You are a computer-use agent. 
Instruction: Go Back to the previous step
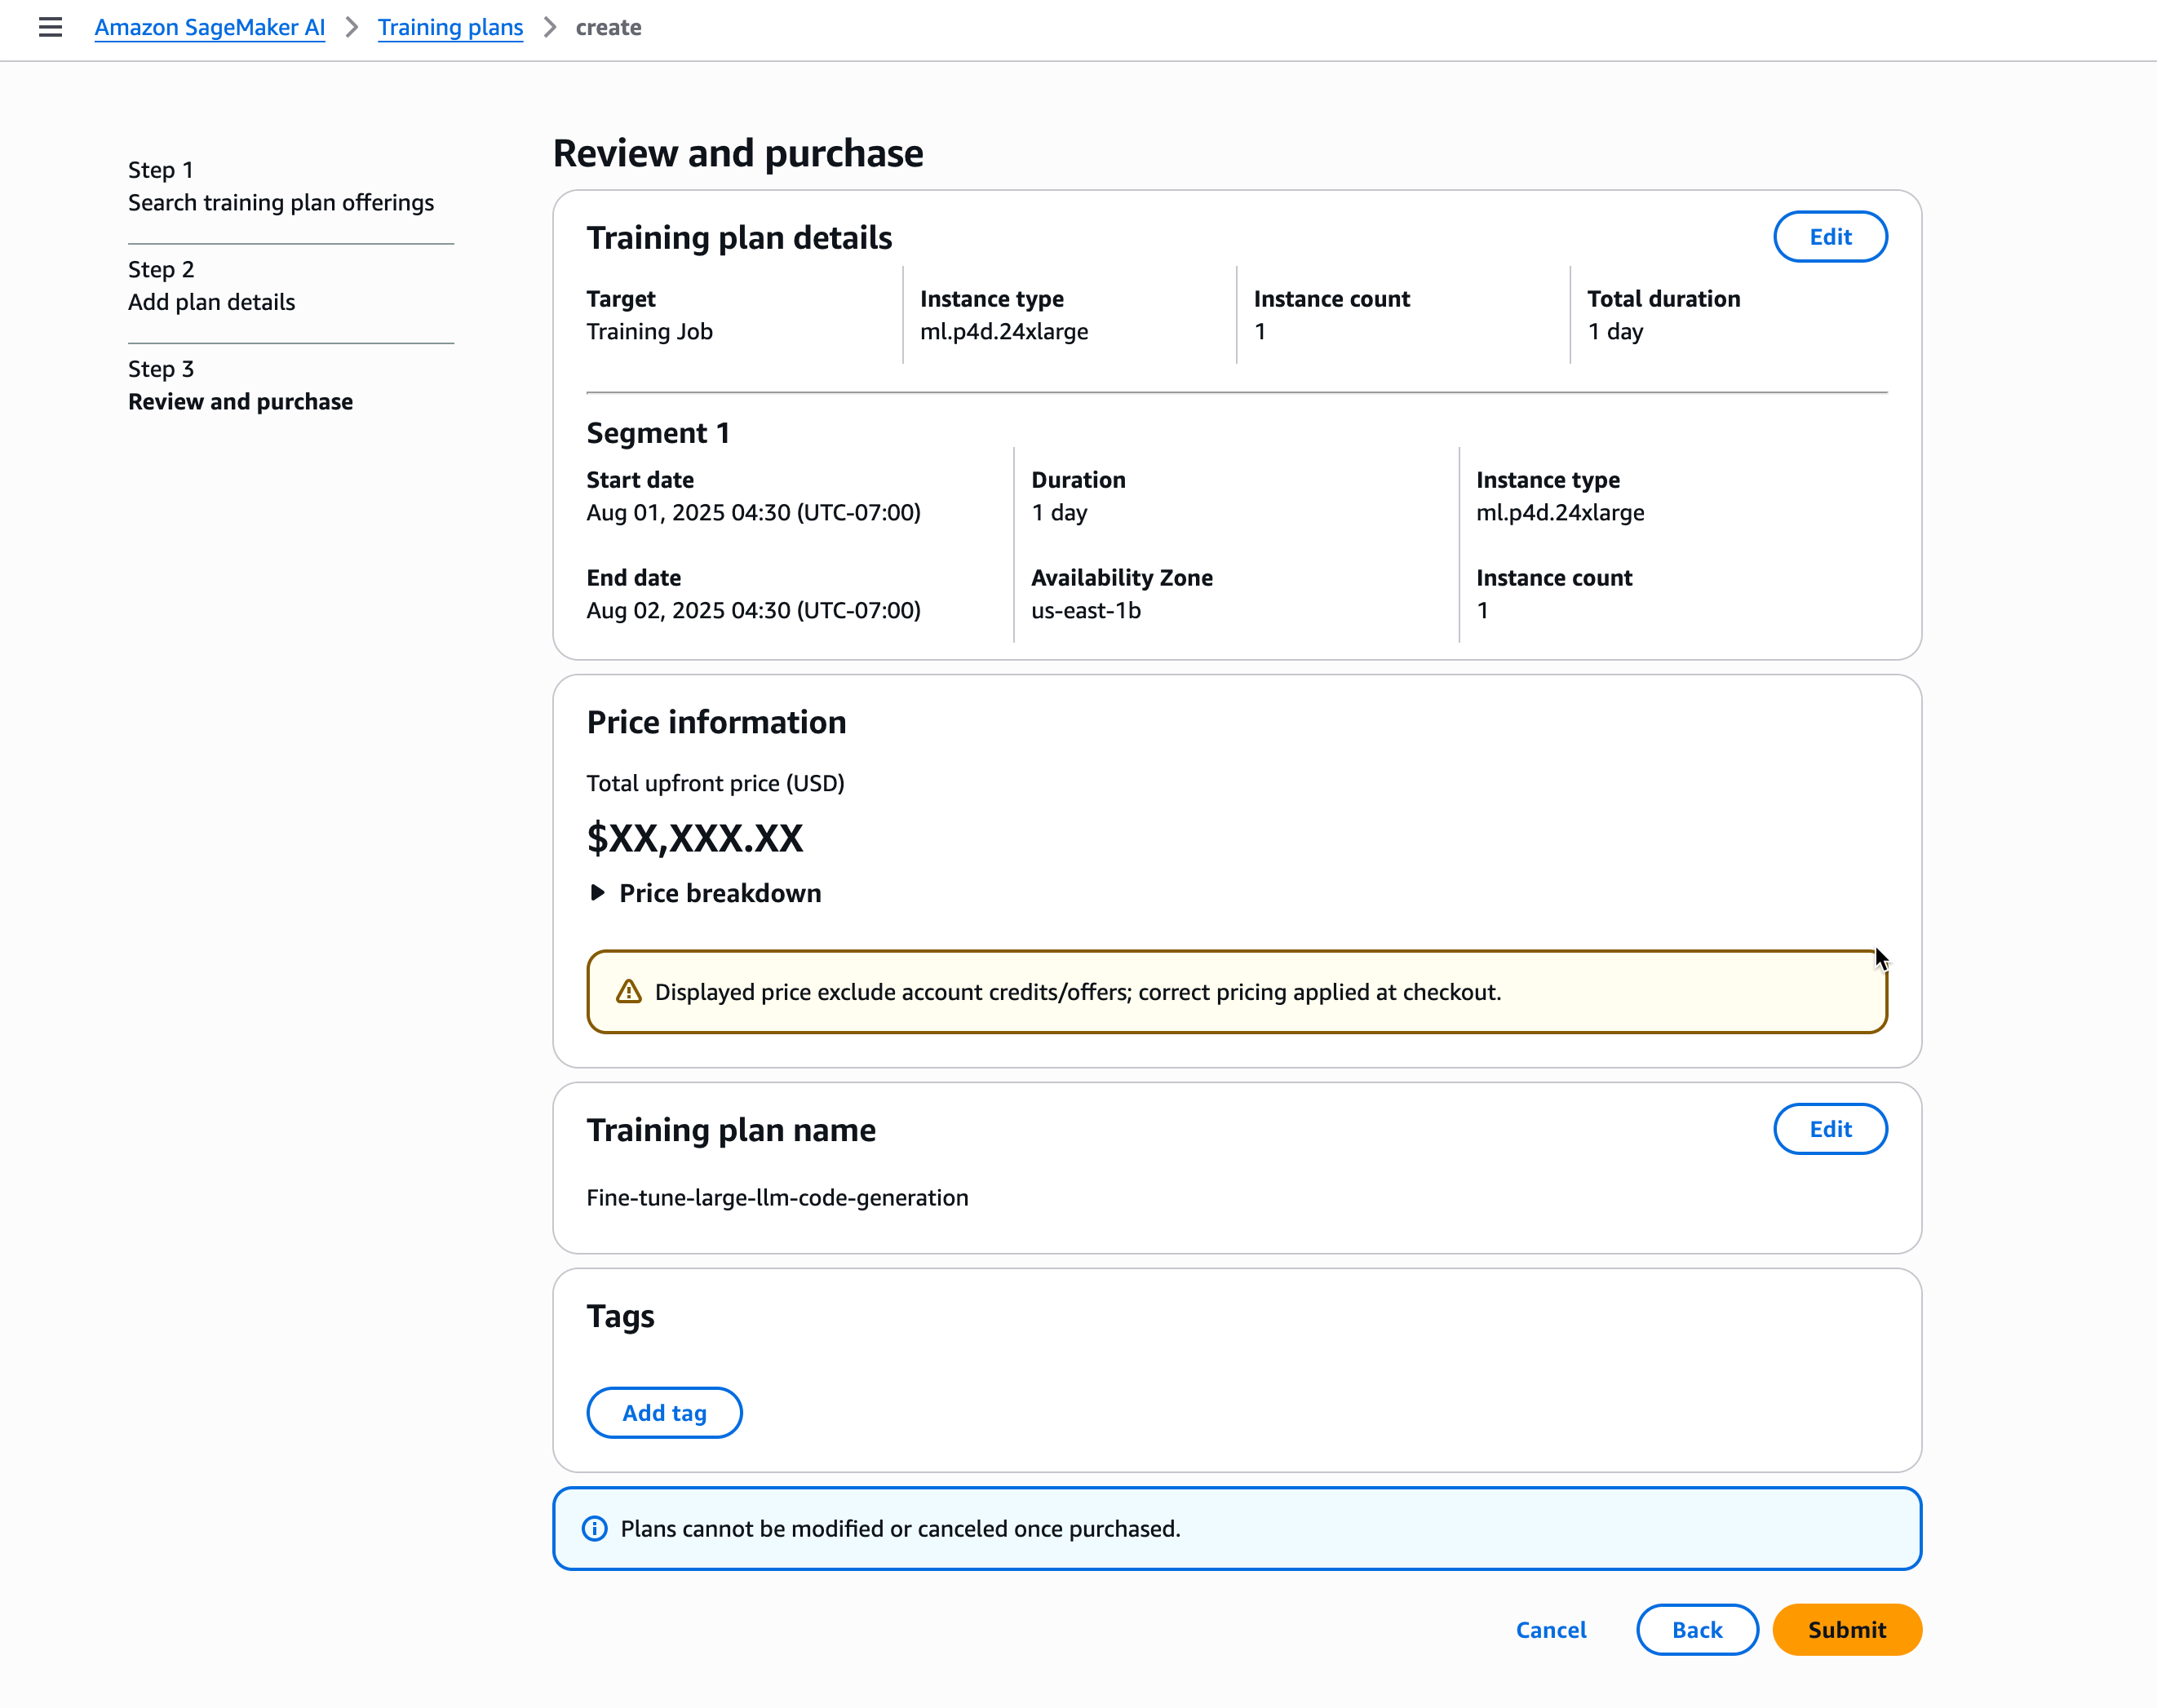point(1696,1629)
